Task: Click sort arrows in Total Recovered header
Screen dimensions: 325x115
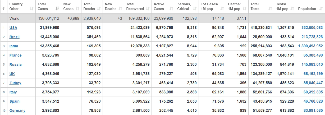Action: (x=148, y=9)
